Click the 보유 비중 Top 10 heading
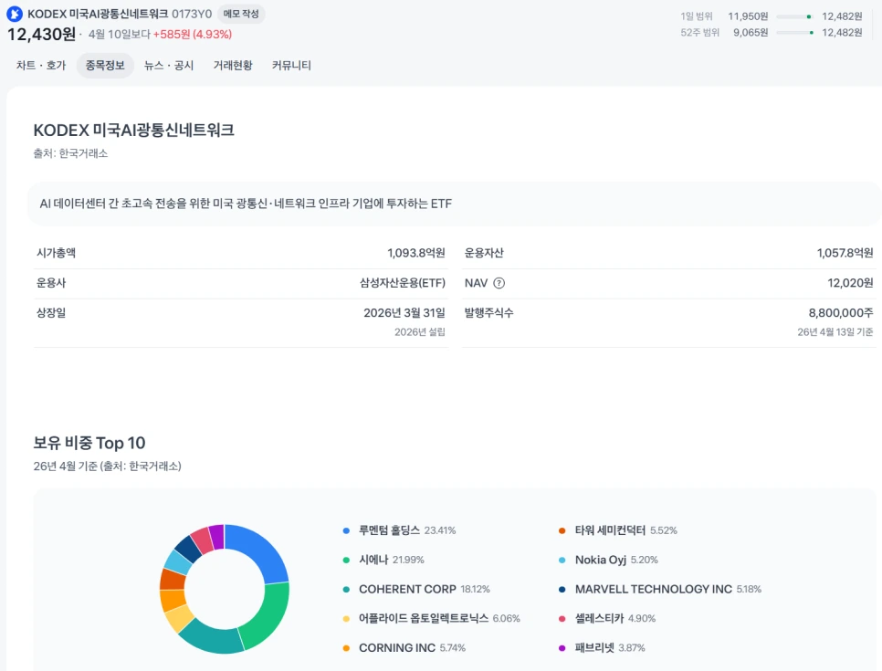 pos(89,443)
